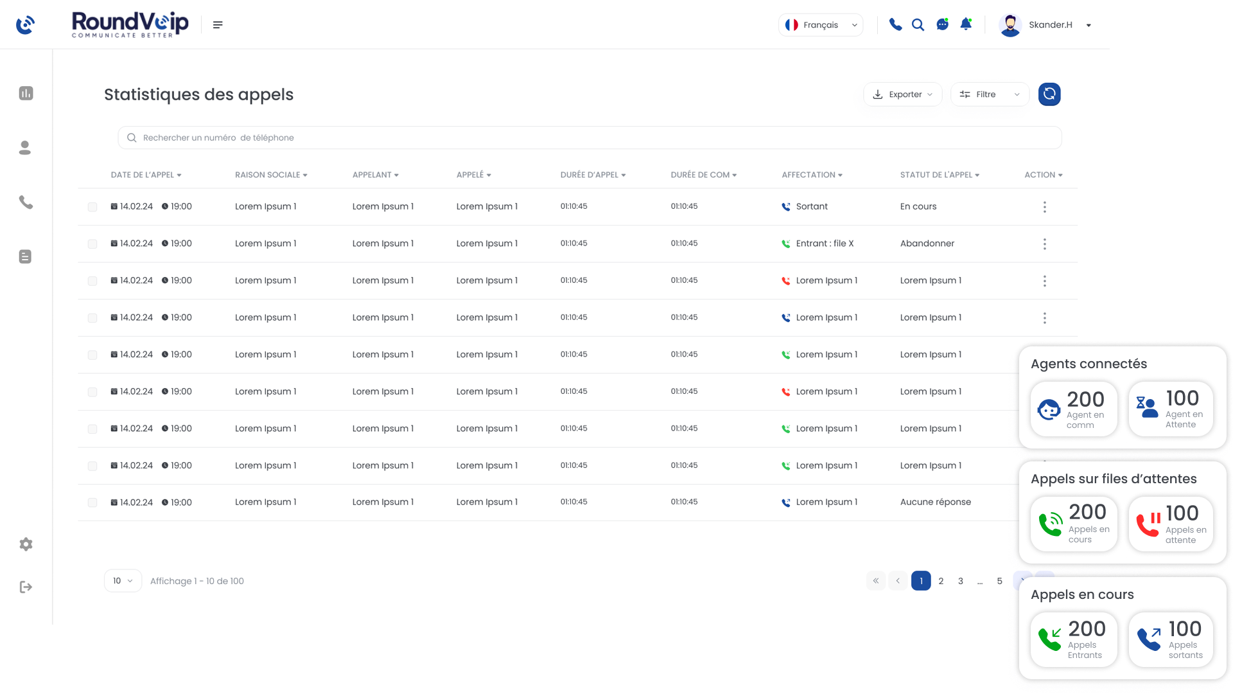Click the En cours status cell
Screen dimensions: 1233x694
tap(918, 206)
